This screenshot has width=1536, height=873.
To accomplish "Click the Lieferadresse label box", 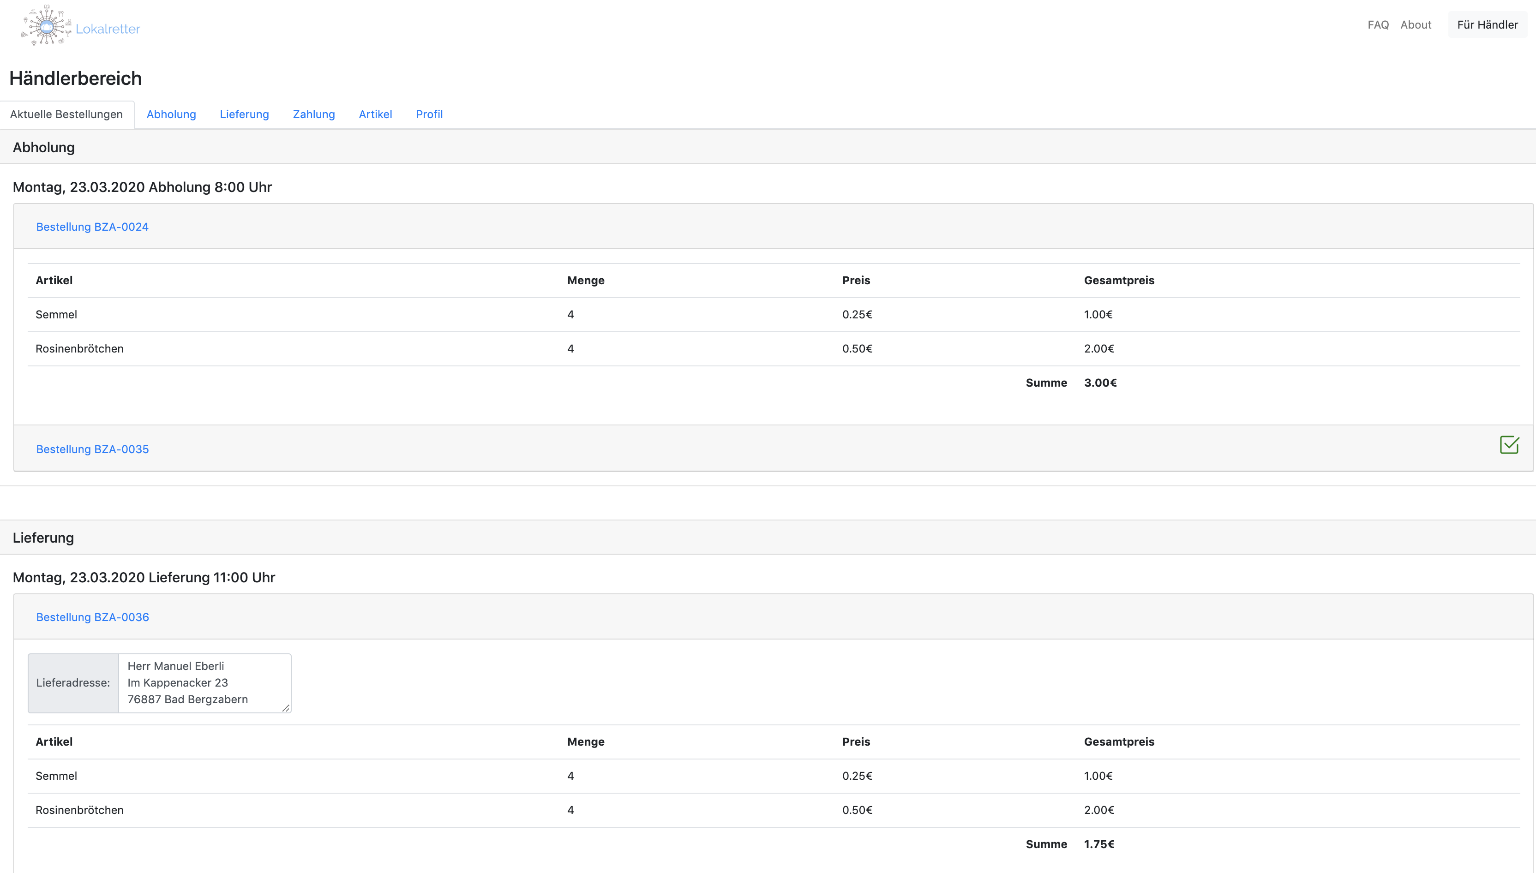I will point(73,683).
